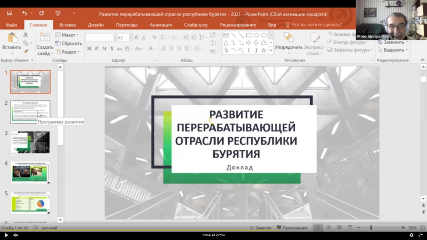Toggle italic (К) formatting

[x=97, y=49]
